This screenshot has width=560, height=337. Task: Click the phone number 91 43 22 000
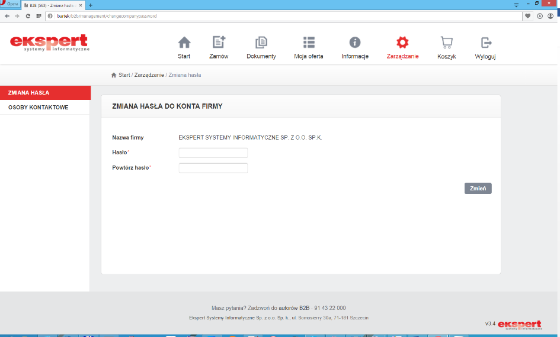[x=330, y=308]
